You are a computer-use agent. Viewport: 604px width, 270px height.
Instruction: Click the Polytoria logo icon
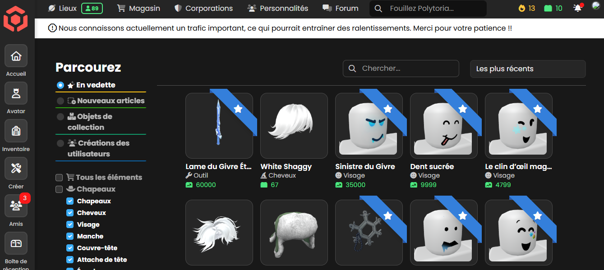(x=16, y=21)
